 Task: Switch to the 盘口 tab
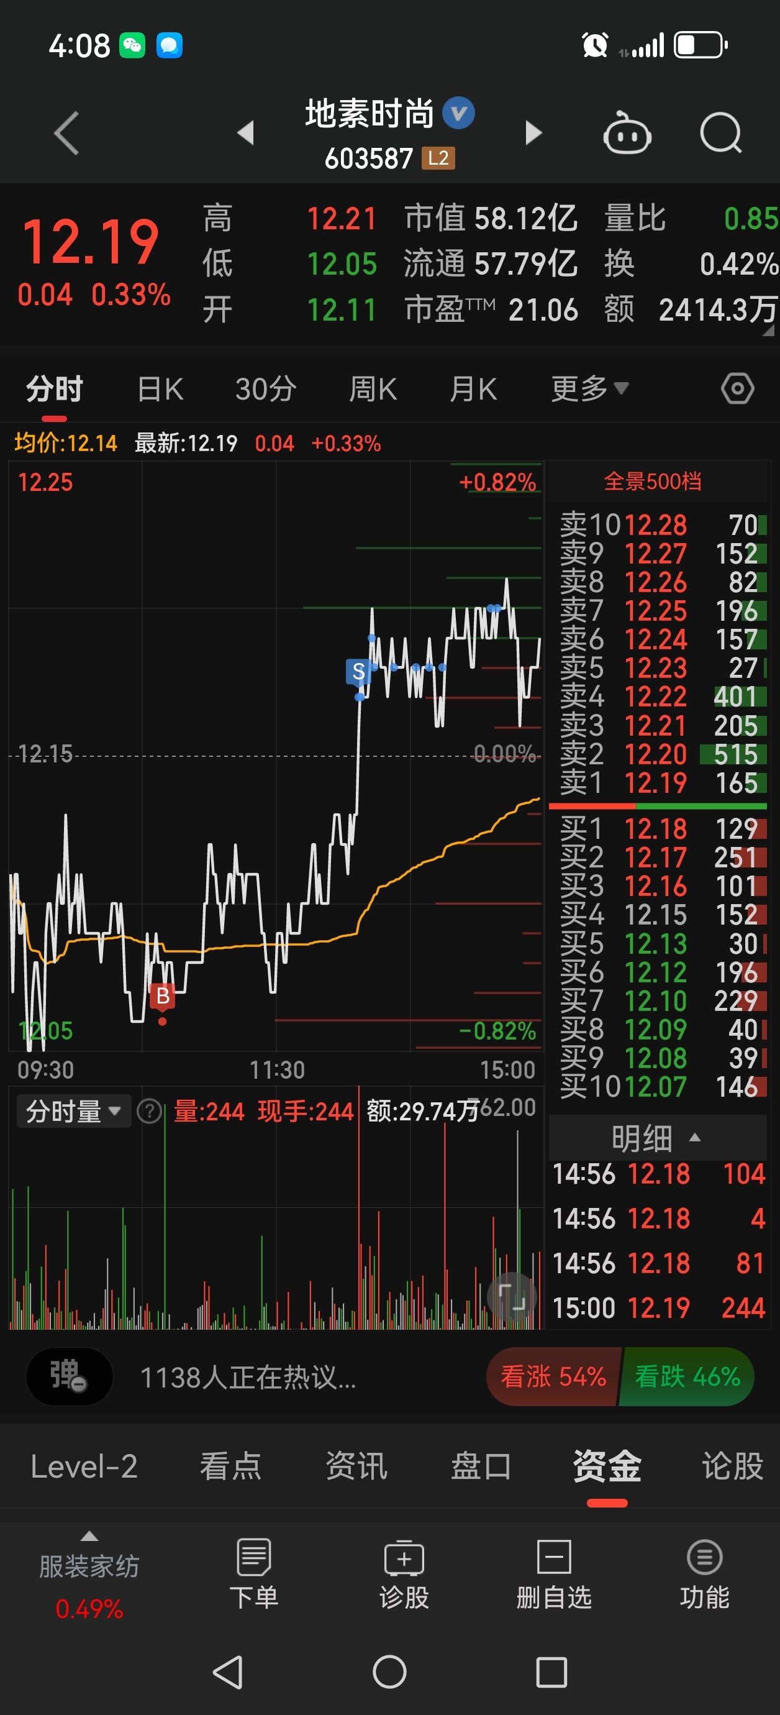[481, 1466]
